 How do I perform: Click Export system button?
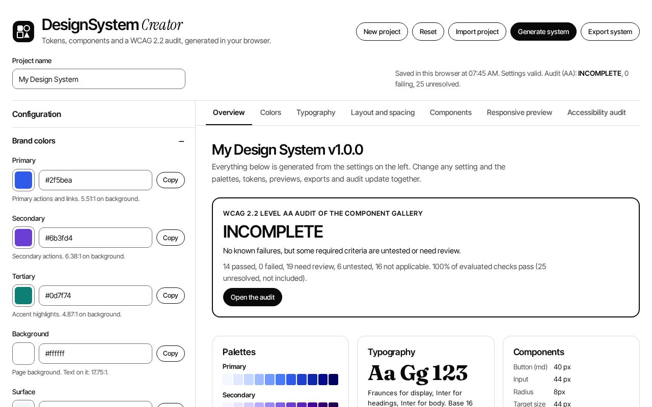click(x=610, y=32)
